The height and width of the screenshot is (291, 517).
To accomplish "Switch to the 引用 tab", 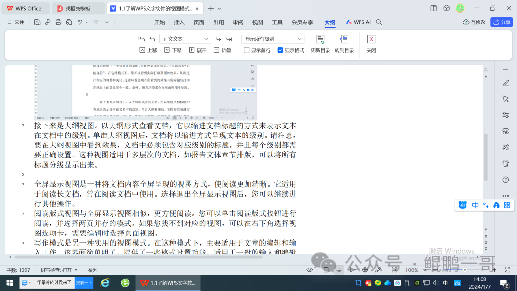I will [x=218, y=22].
